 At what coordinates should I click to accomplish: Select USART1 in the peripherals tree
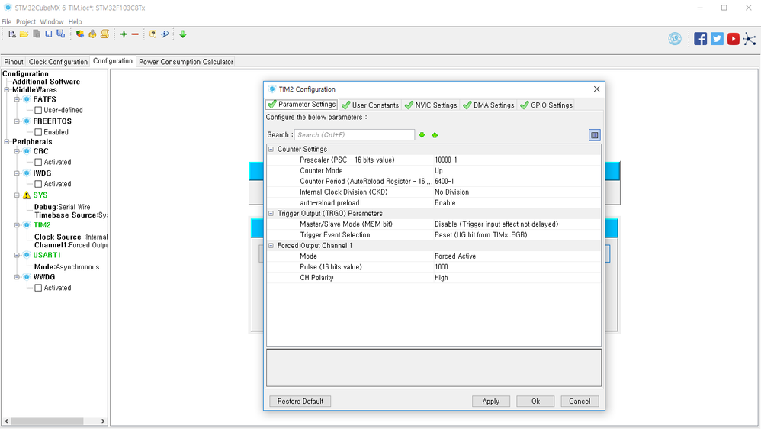tap(47, 255)
